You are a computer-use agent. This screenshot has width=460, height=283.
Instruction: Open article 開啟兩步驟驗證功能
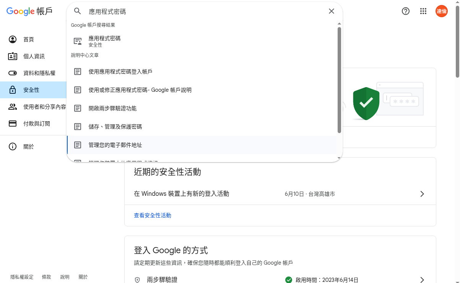202,108
